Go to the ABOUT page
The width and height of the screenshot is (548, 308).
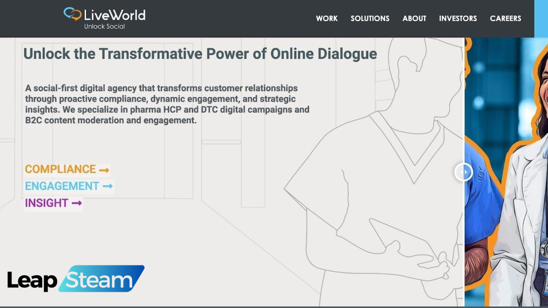(414, 19)
